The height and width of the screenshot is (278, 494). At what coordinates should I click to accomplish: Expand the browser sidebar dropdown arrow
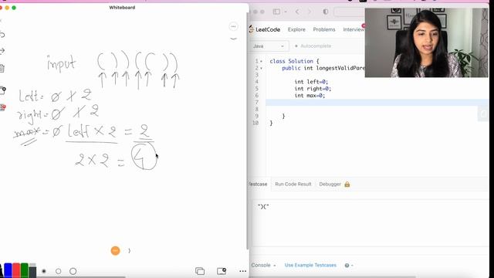[x=286, y=12]
